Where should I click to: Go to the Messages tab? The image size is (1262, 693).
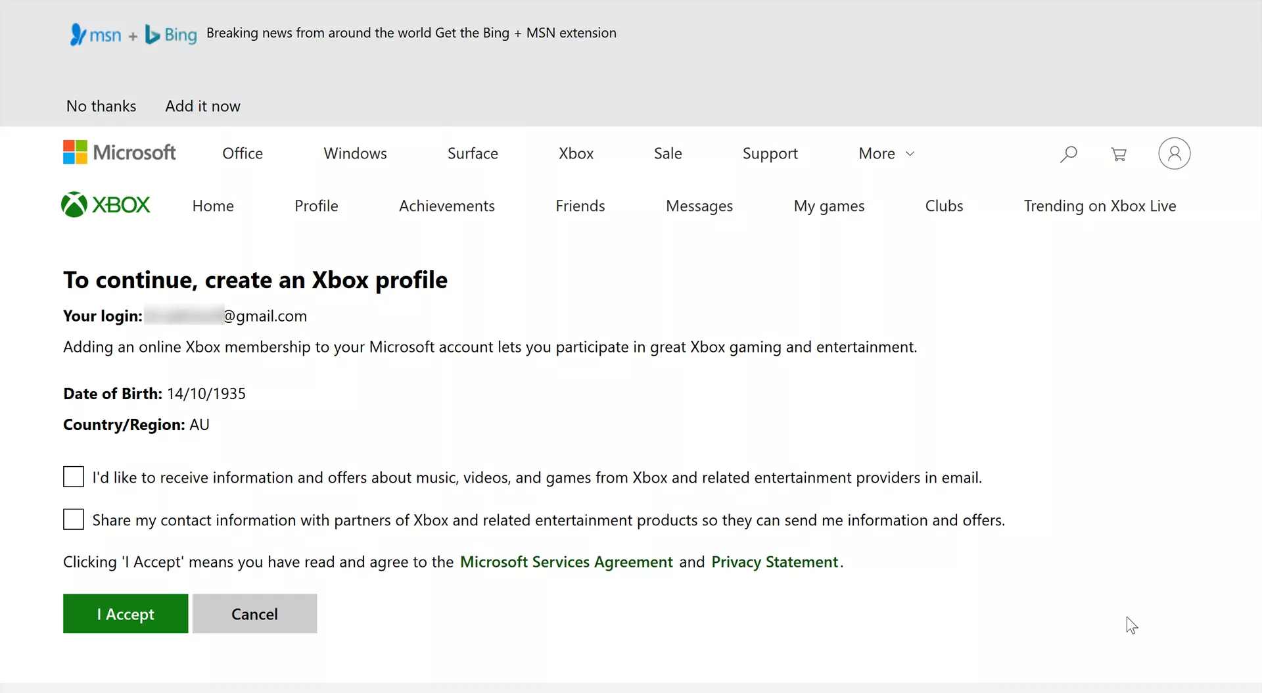click(699, 206)
